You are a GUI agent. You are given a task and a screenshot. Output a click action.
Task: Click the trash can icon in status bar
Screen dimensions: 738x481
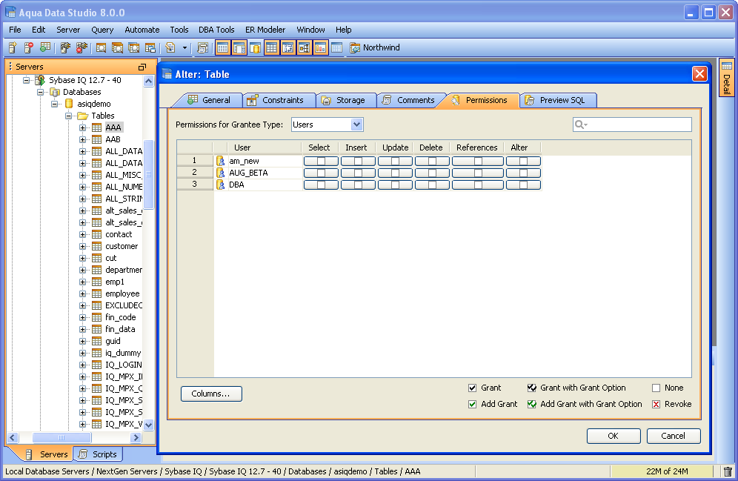(x=728, y=471)
